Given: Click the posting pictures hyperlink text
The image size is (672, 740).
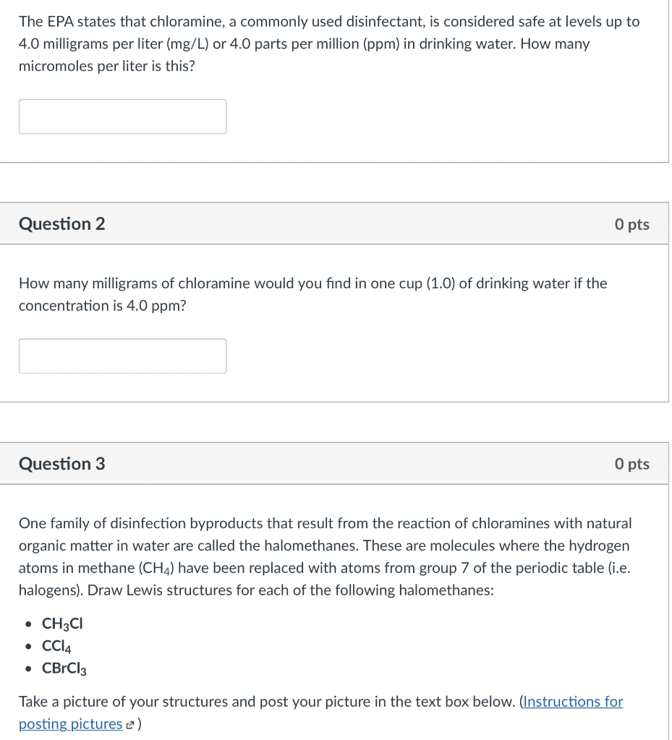Looking at the screenshot, I should [69, 724].
